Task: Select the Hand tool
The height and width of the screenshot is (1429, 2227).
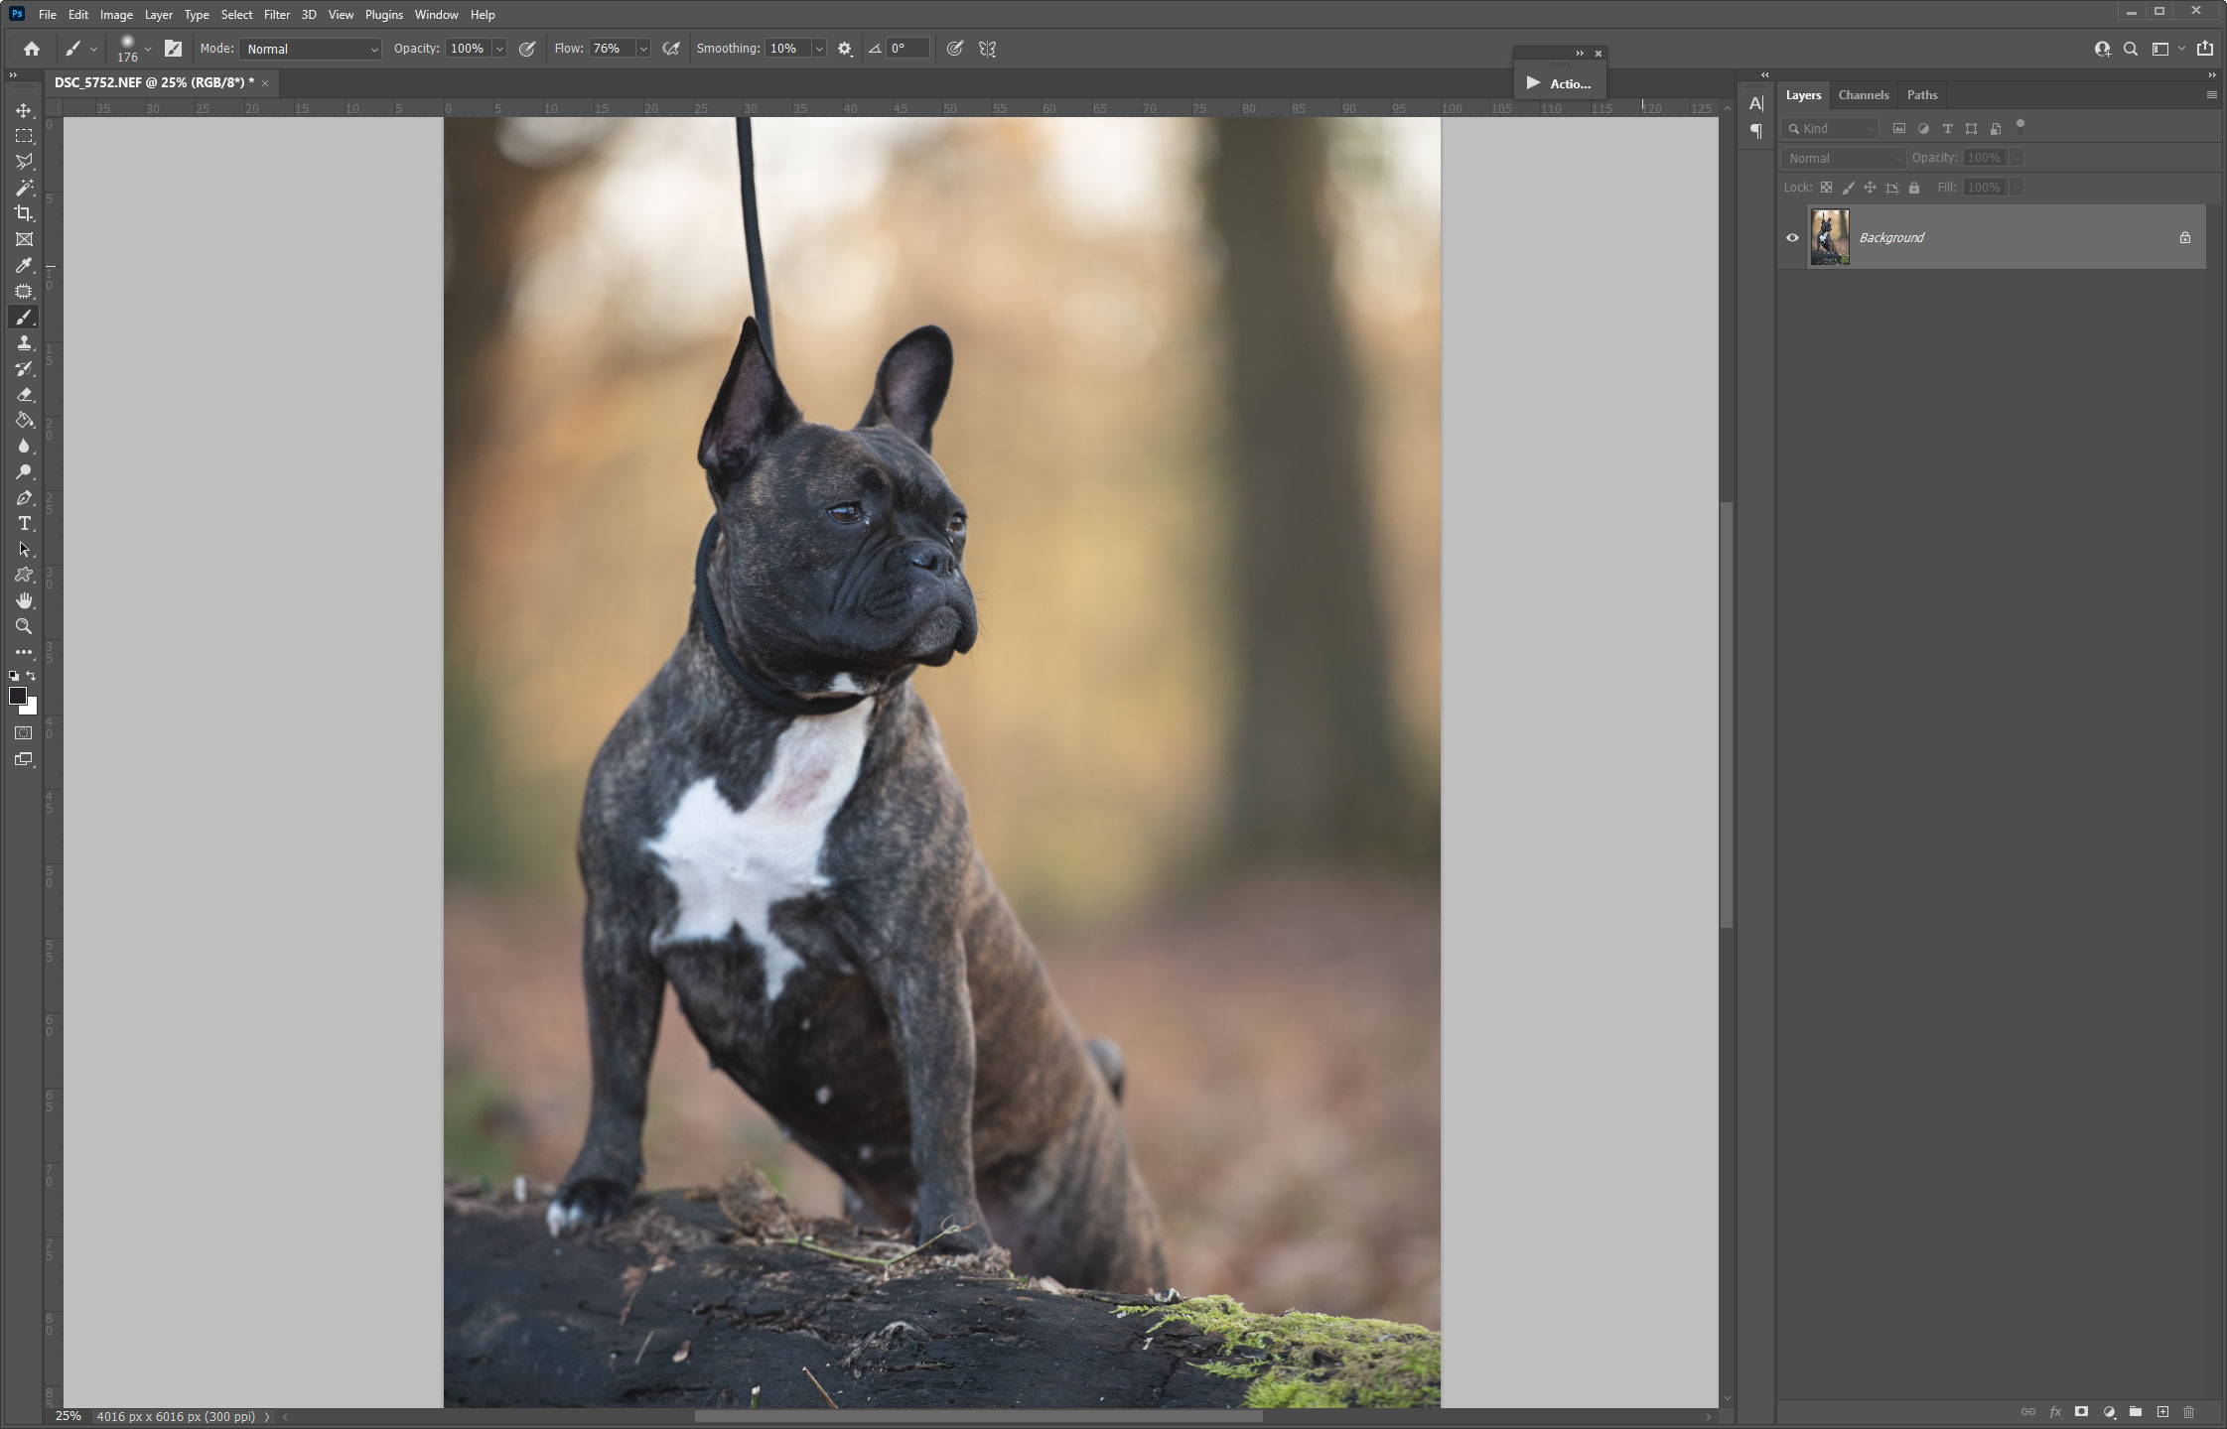Action: point(24,600)
